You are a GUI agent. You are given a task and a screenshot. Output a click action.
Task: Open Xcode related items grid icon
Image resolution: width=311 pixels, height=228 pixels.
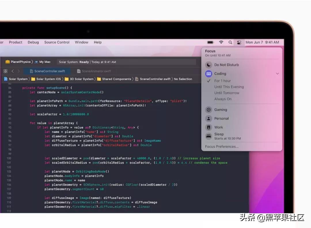click(x=5, y=71)
